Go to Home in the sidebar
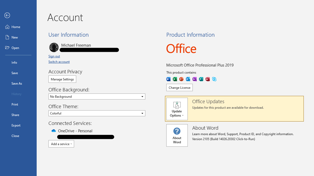This screenshot has width=314, height=176. click(16, 27)
